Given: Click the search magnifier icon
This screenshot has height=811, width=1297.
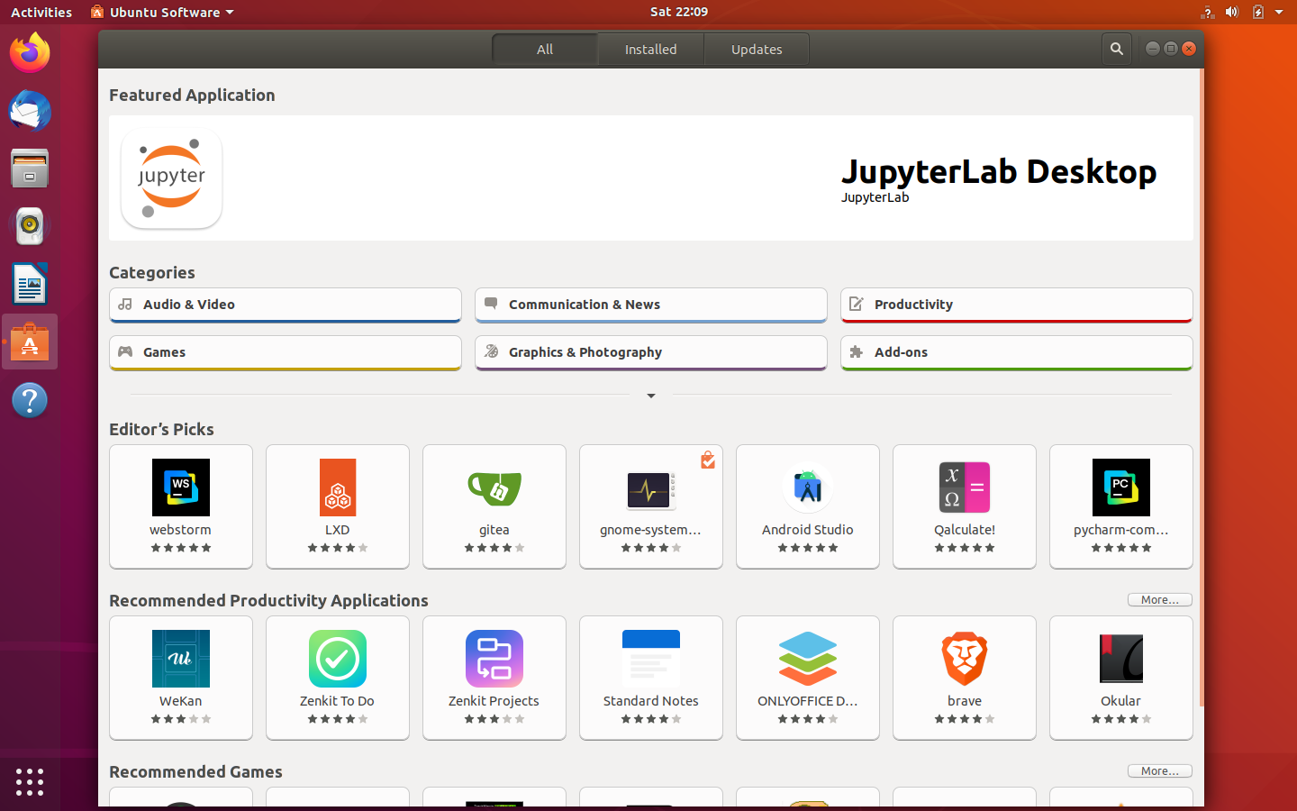Looking at the screenshot, I should [1117, 50].
